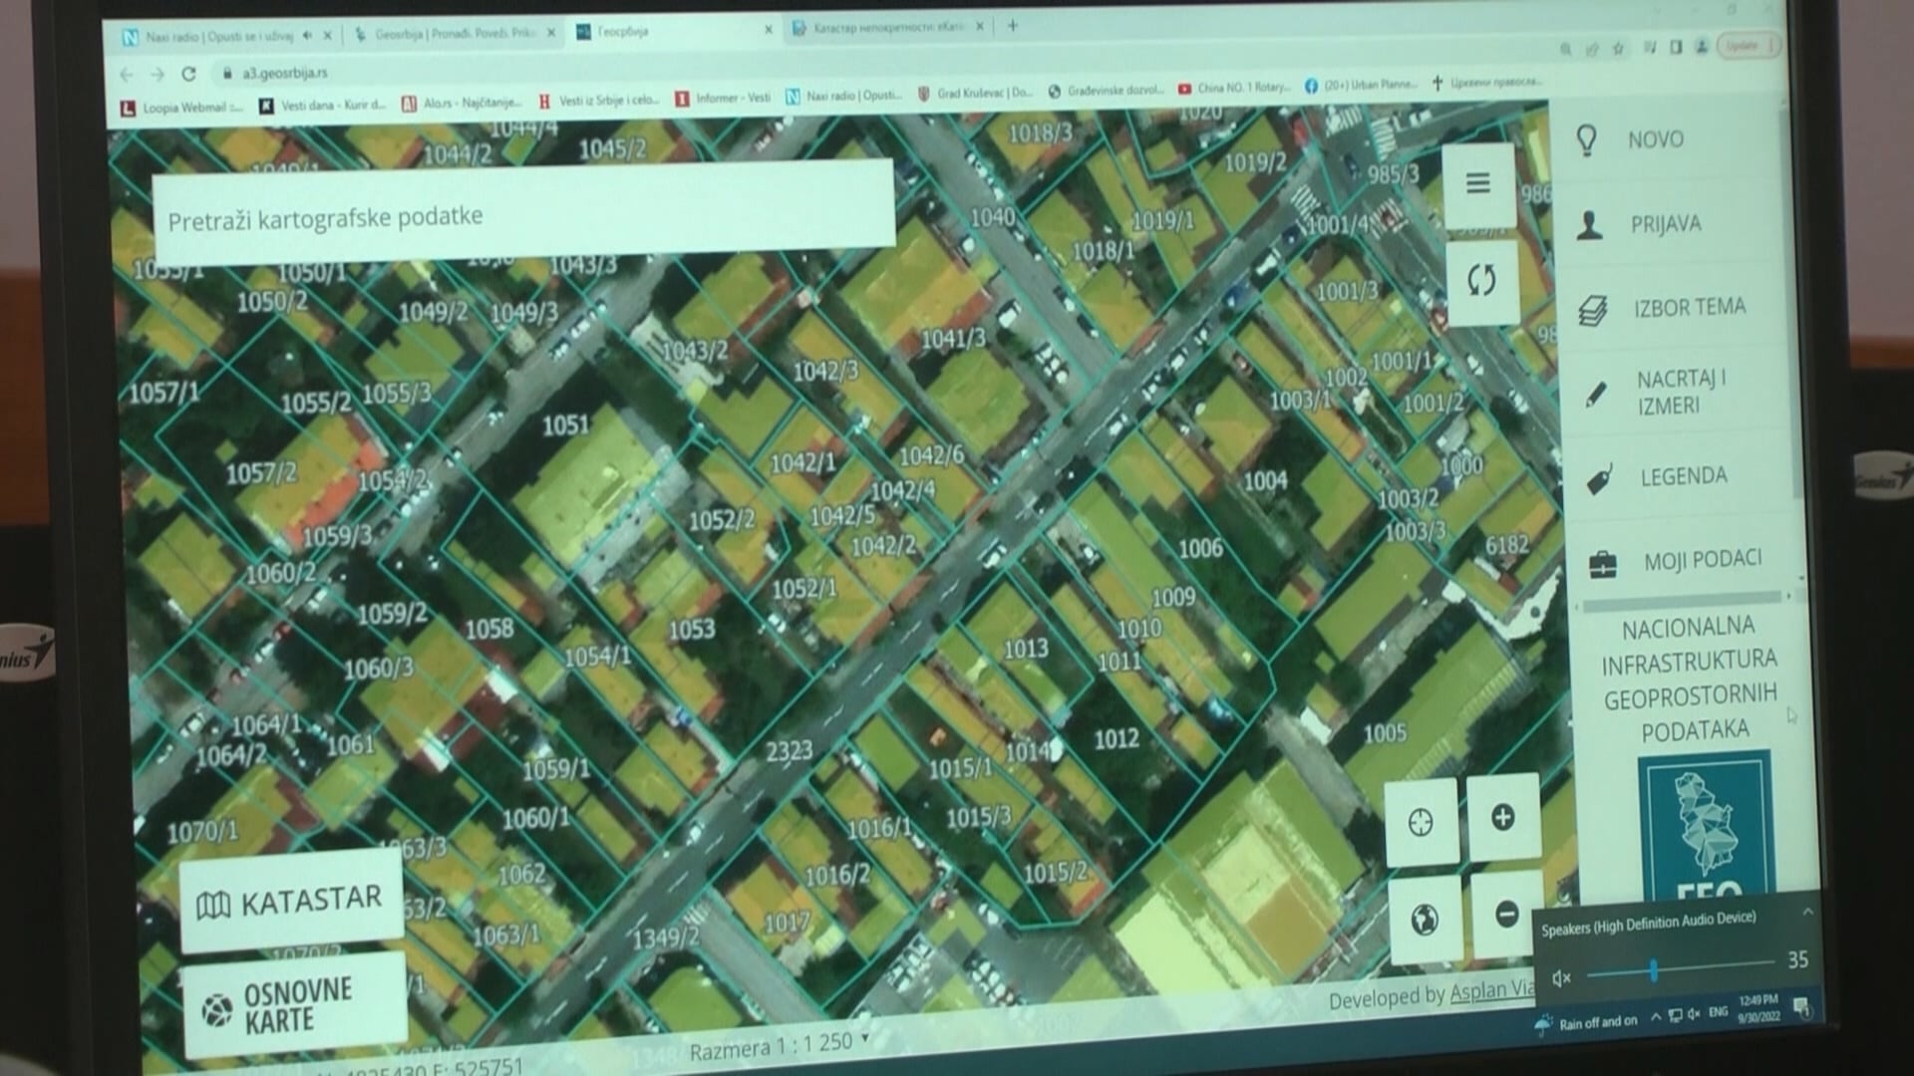The height and width of the screenshot is (1076, 1914).
Task: Open LEGENDA tag item
Action: [1683, 477]
